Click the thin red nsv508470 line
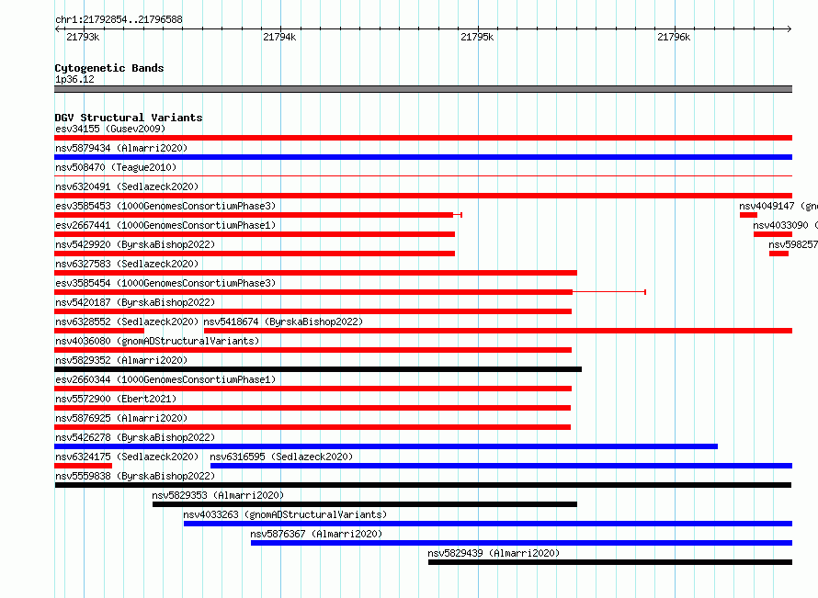 423,176
